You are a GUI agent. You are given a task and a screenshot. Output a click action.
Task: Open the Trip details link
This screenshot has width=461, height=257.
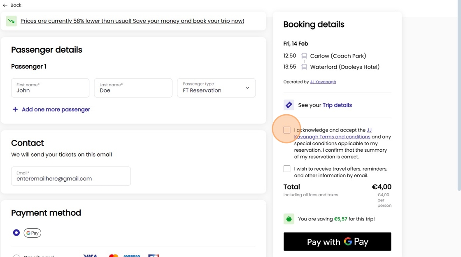pyautogui.click(x=337, y=105)
